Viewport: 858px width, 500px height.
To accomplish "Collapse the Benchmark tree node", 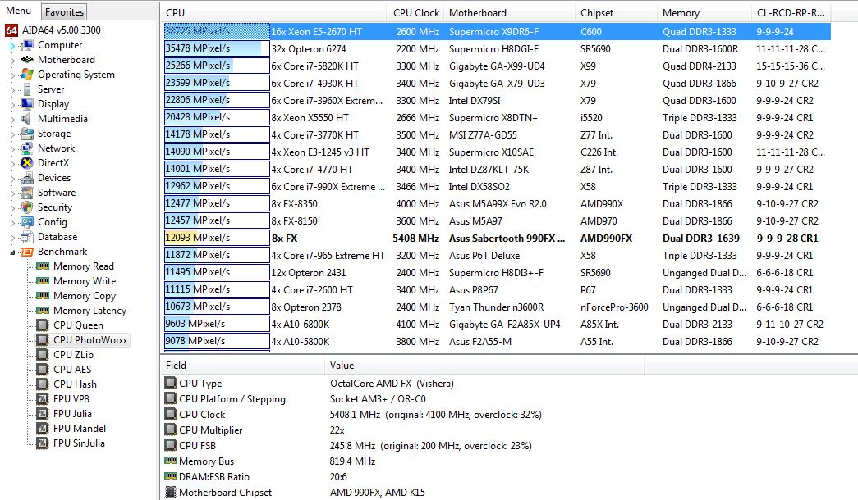I will 12,252.
